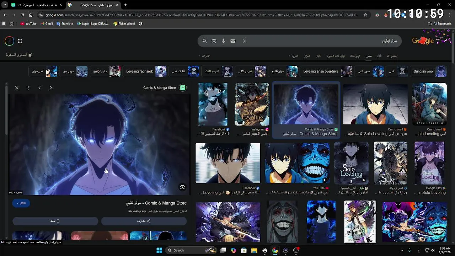This screenshot has height=256, width=455.
Task: Go to the browser home page
Action: tap(31, 15)
